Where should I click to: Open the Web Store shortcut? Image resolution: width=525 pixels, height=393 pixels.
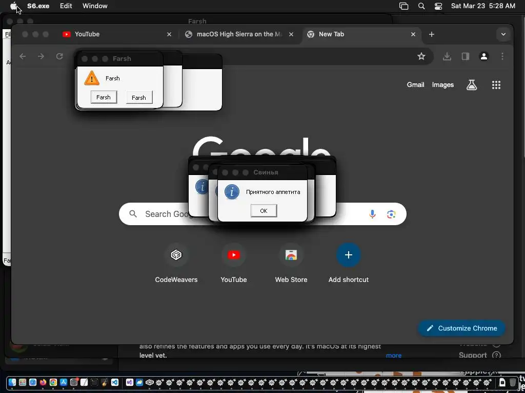pyautogui.click(x=291, y=263)
